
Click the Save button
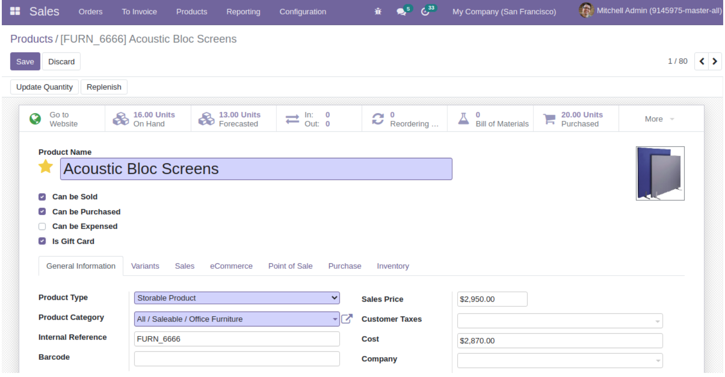pos(25,62)
